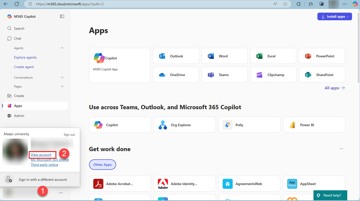Open Copilot sidebar icon in browser toolbar

[355, 4]
